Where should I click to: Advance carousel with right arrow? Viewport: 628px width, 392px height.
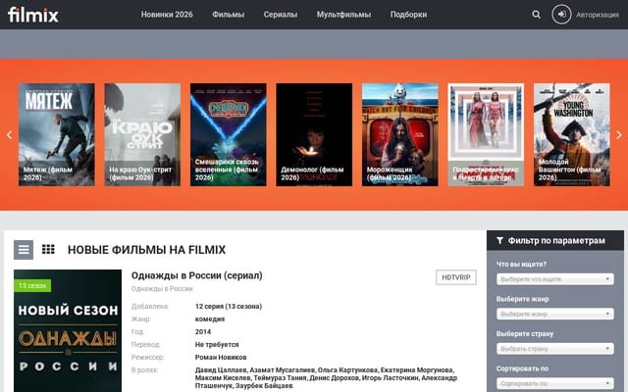coord(619,135)
